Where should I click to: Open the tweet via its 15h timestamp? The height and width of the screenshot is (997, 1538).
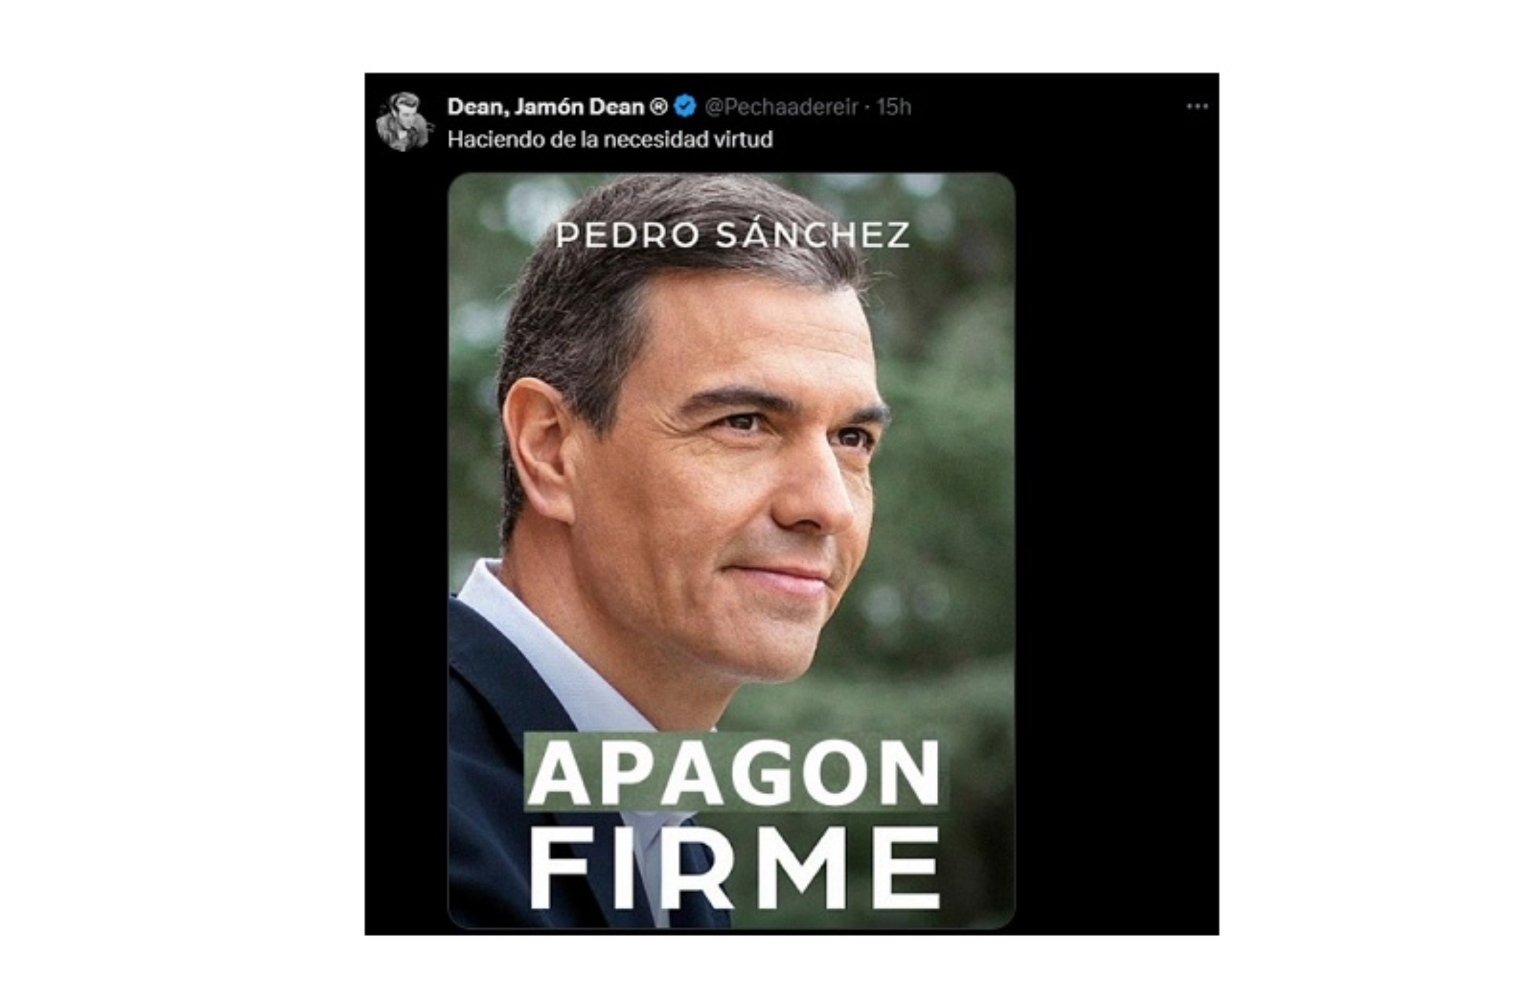[894, 107]
